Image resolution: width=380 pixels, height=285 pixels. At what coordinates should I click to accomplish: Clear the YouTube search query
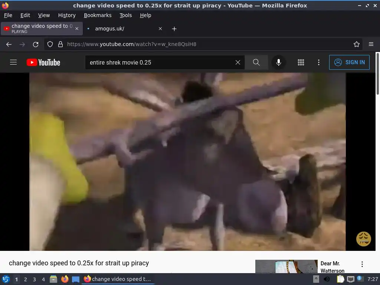point(238,62)
